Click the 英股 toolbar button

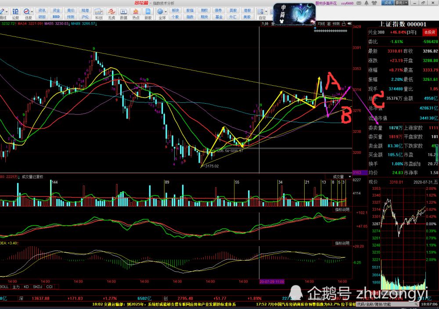coord(233,11)
